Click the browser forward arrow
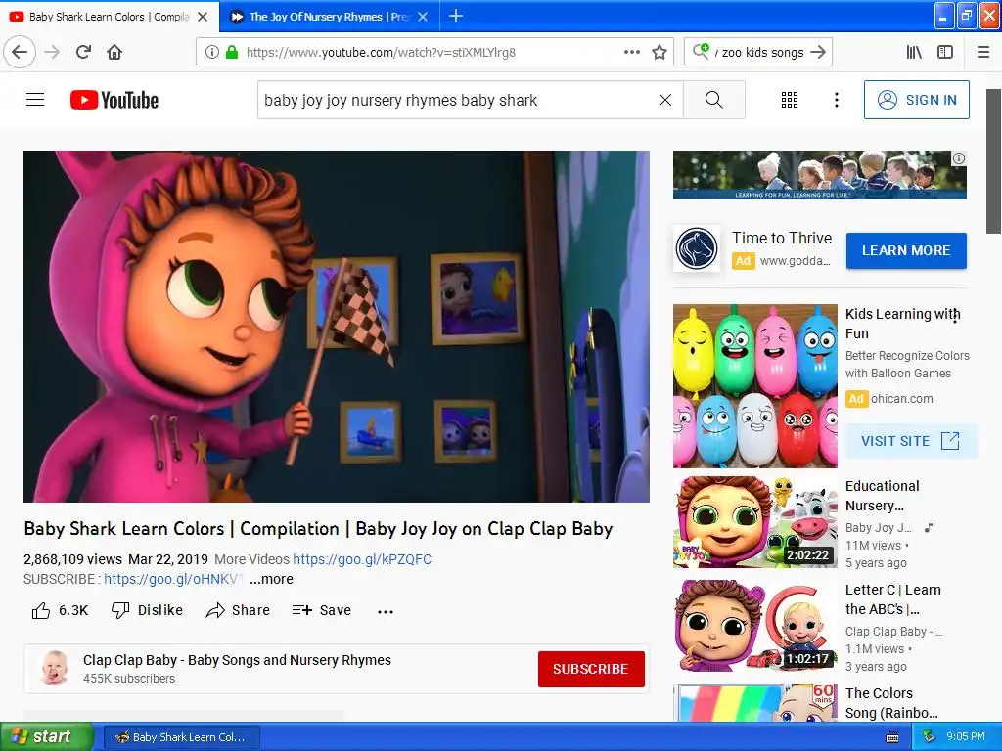This screenshot has height=751, width=1002. 52,52
